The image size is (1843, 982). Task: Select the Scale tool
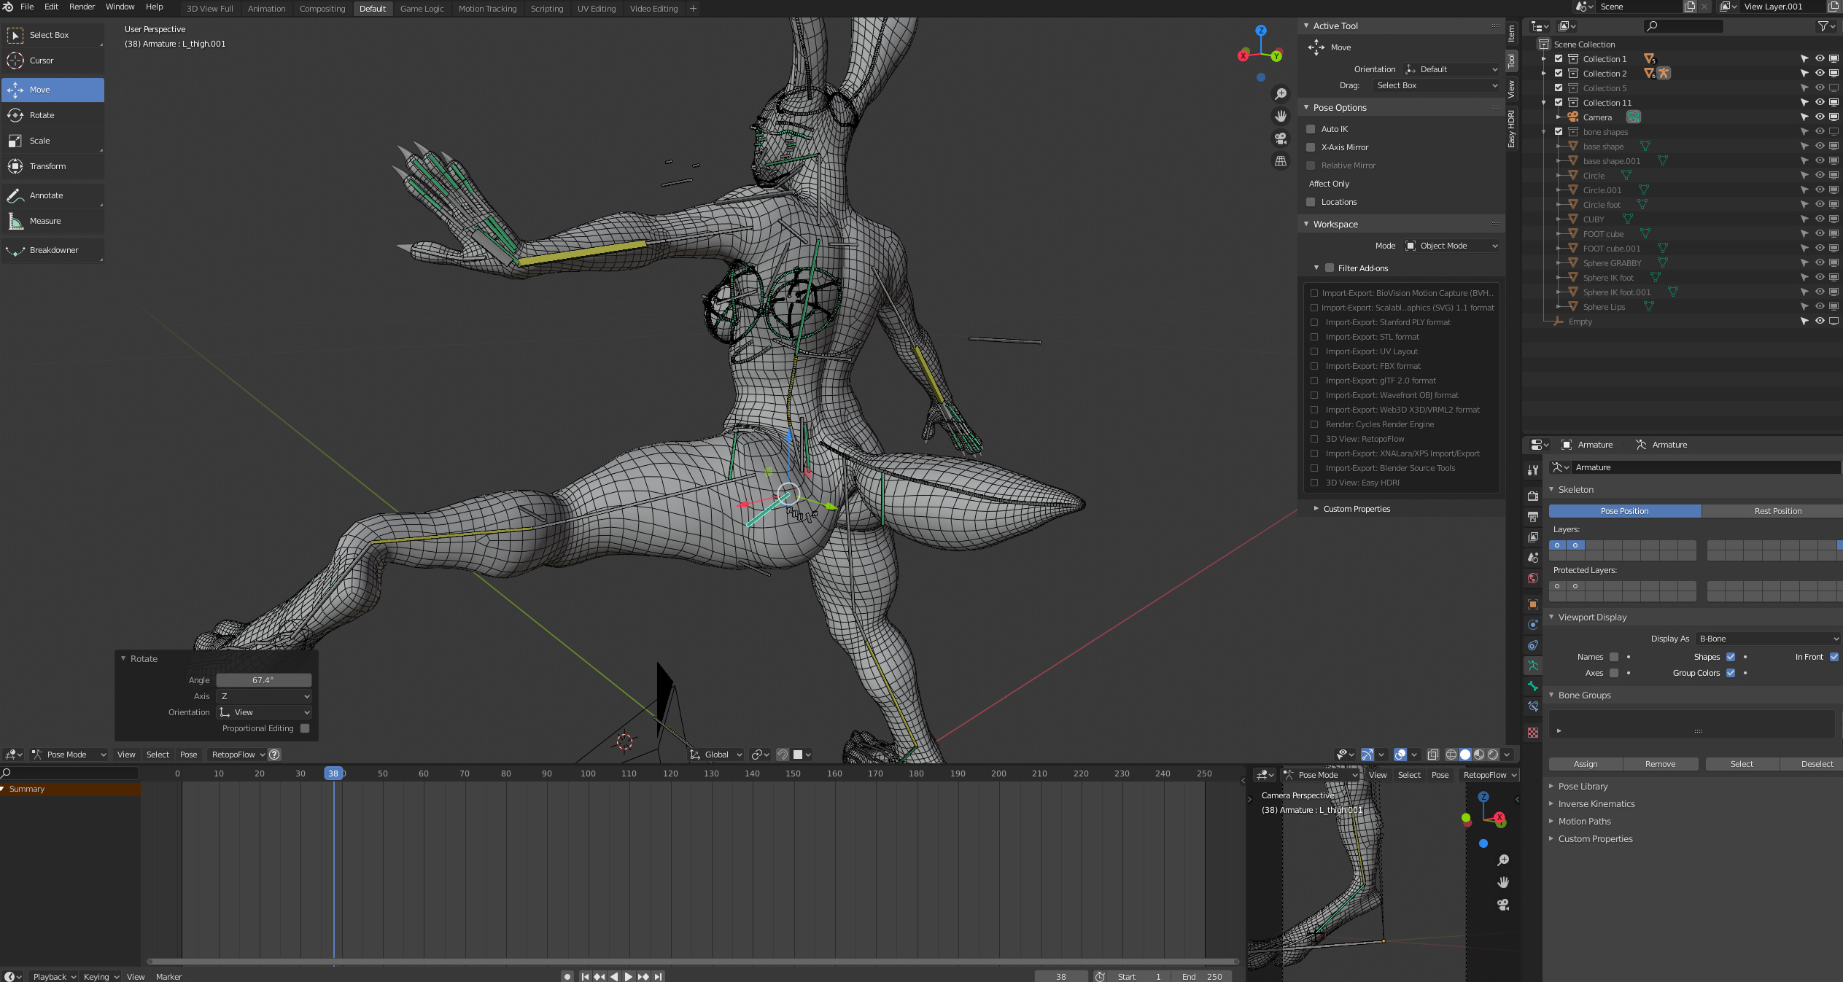(40, 141)
